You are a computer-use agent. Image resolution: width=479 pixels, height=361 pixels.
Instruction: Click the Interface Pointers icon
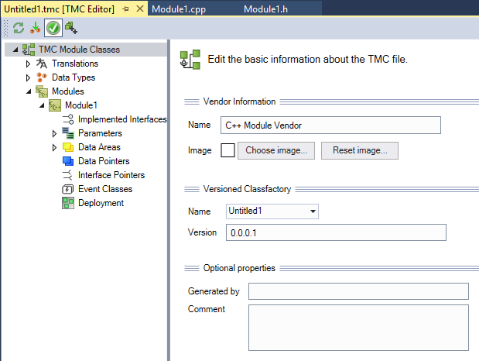[67, 175]
